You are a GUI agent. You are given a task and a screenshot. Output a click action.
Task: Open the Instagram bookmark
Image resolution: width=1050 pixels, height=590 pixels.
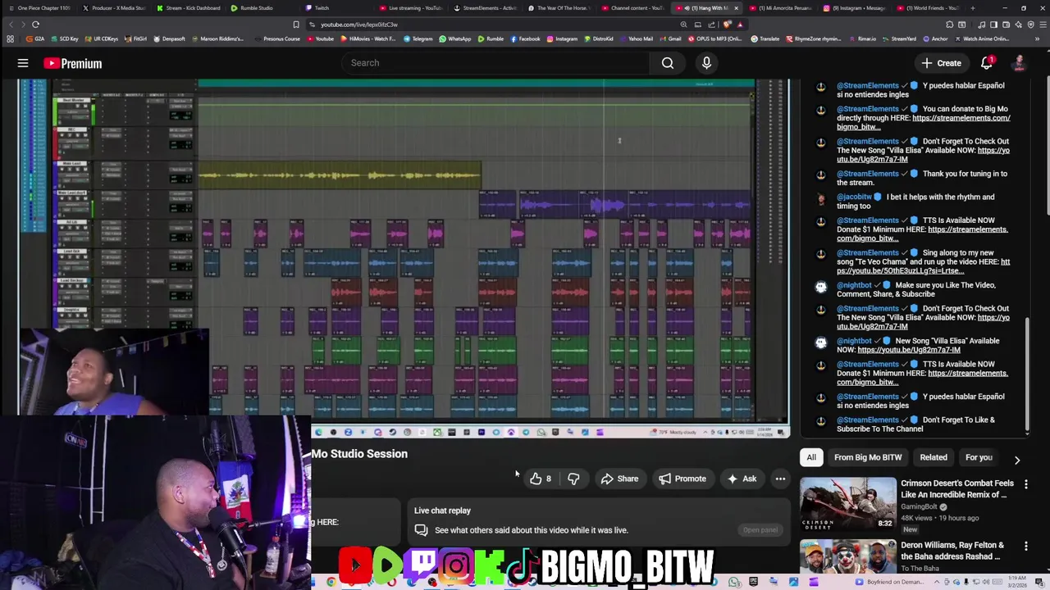coord(562,39)
